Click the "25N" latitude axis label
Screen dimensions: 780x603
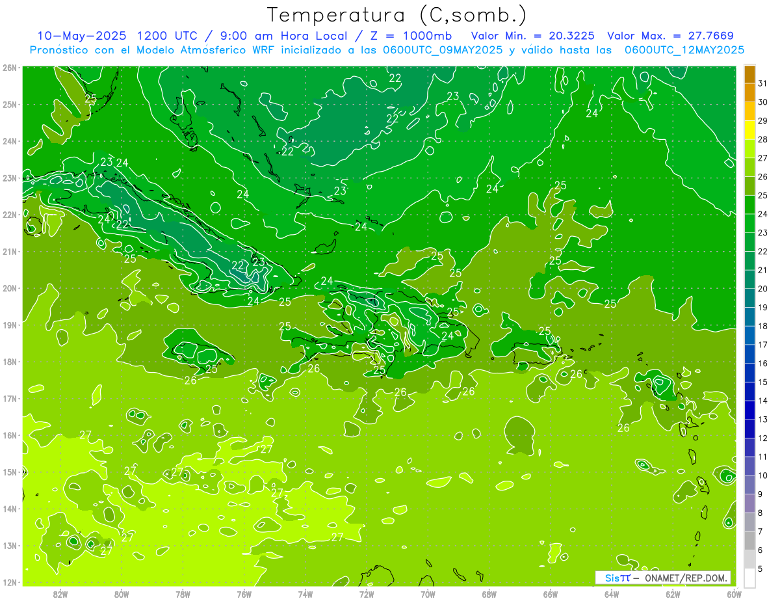point(10,104)
